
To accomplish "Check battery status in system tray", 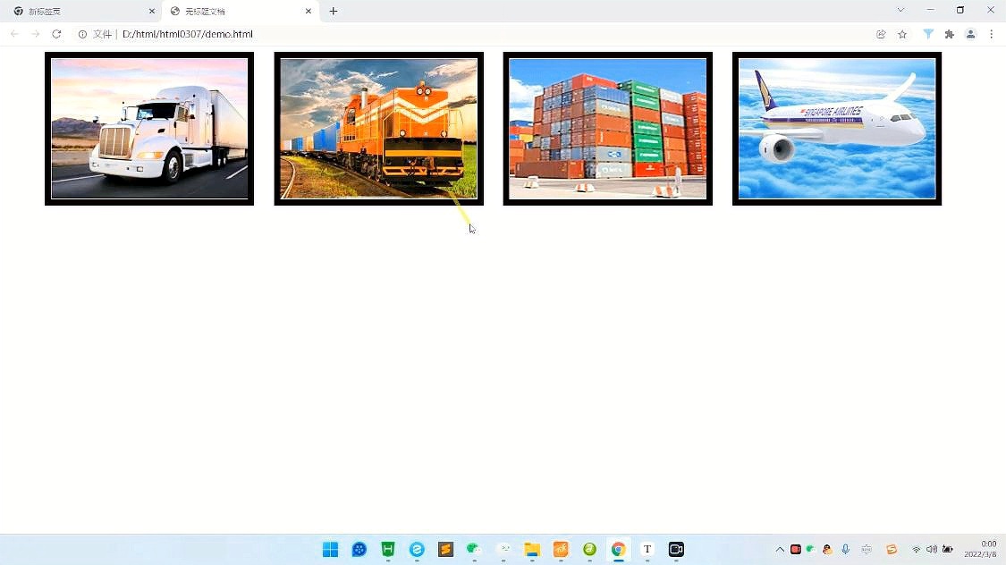I will point(948,550).
